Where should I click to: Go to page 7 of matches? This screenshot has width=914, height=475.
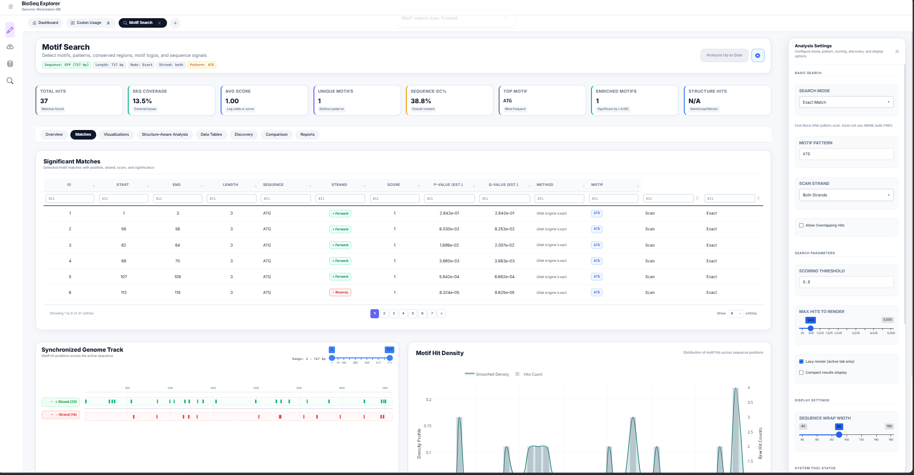click(432, 313)
